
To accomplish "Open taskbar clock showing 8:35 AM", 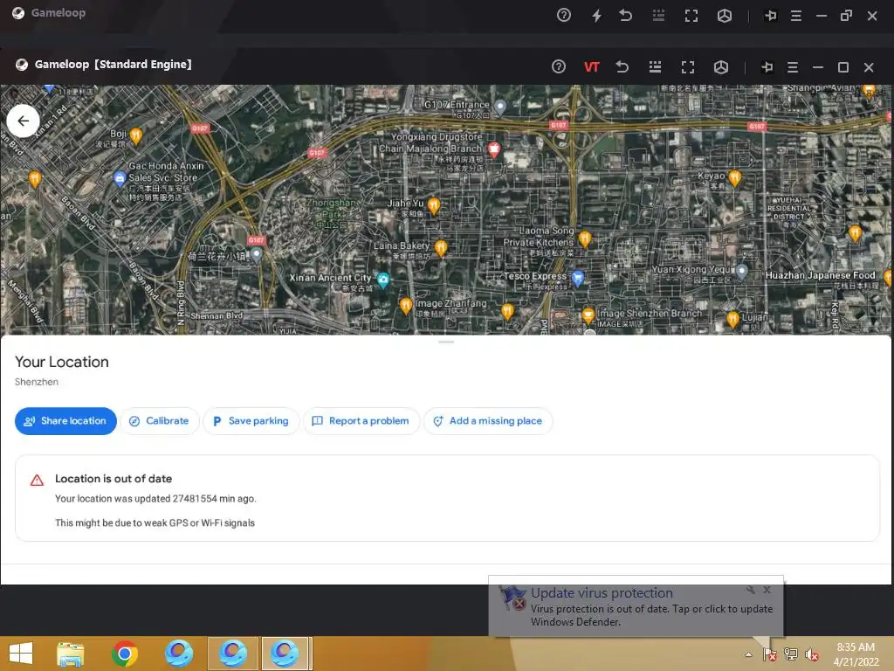I will click(856, 654).
